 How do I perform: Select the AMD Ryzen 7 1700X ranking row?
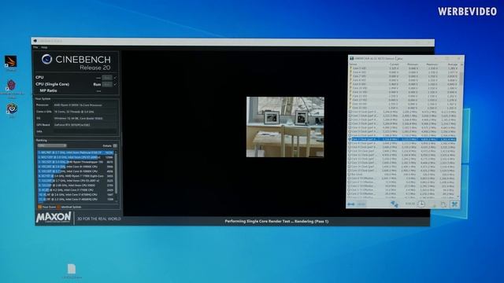76,176
